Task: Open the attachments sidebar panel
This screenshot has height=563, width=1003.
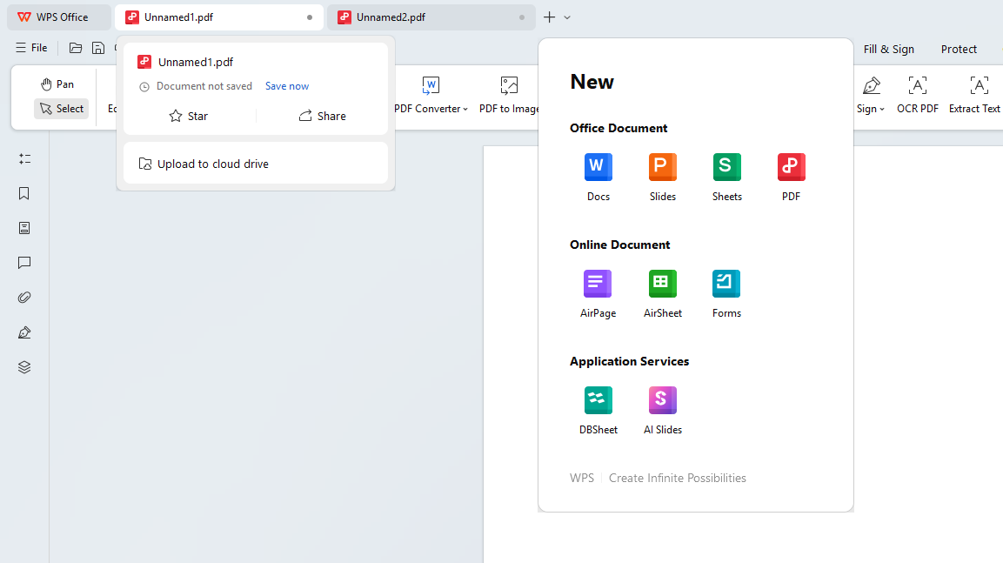Action: (x=24, y=298)
